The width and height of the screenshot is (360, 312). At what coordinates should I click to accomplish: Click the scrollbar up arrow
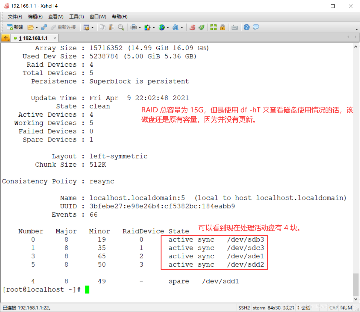[x=356, y=47]
